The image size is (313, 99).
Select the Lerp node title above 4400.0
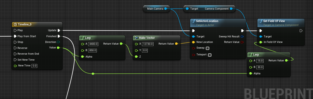(x=88, y=38)
